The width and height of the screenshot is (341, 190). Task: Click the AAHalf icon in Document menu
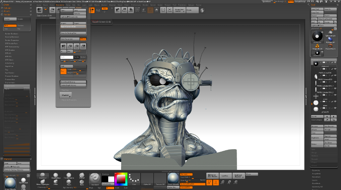click(83, 46)
